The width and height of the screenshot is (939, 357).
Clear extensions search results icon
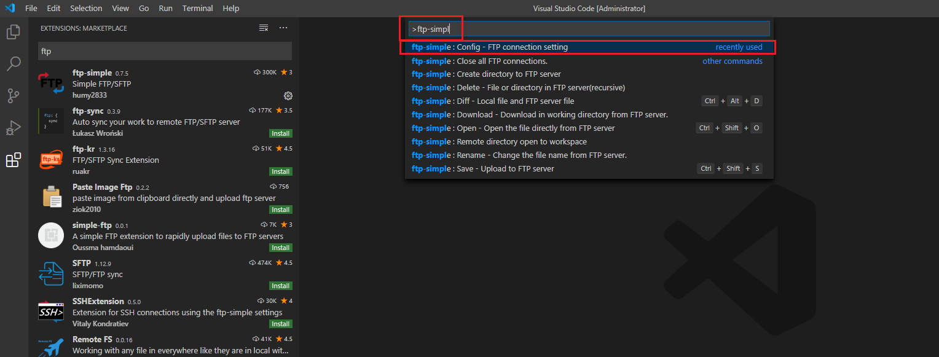point(264,28)
